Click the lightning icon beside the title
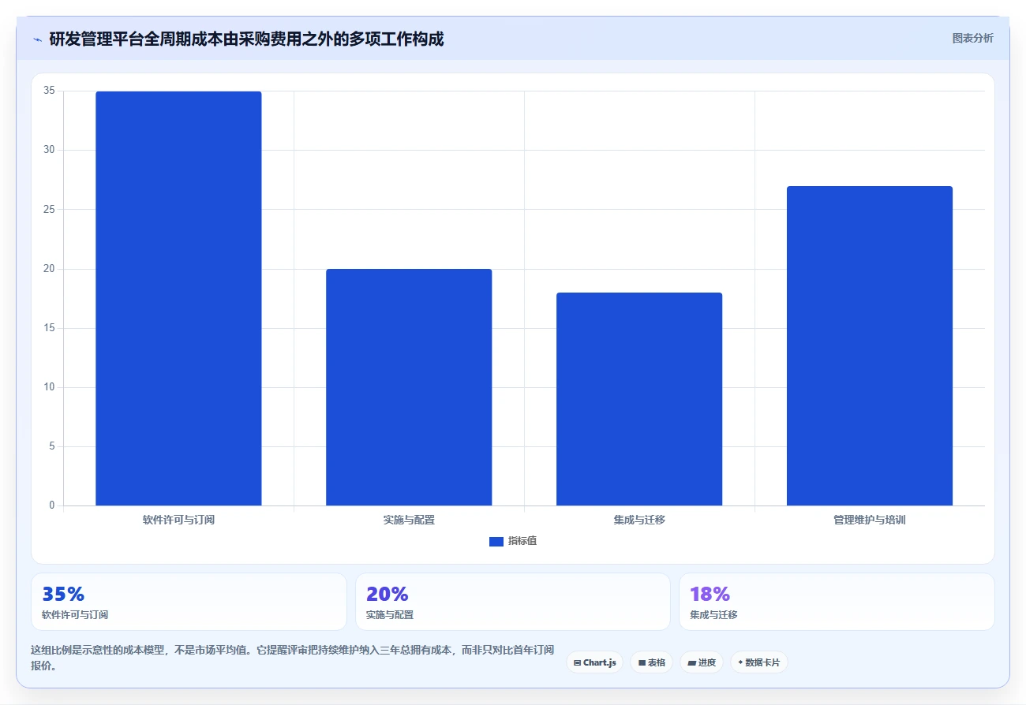 pyautogui.click(x=37, y=39)
